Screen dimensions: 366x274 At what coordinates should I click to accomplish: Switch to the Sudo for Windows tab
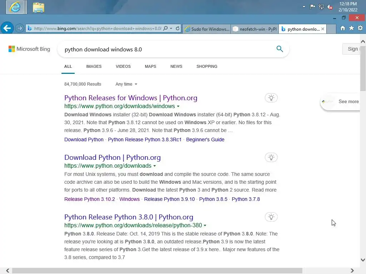[x=207, y=29]
